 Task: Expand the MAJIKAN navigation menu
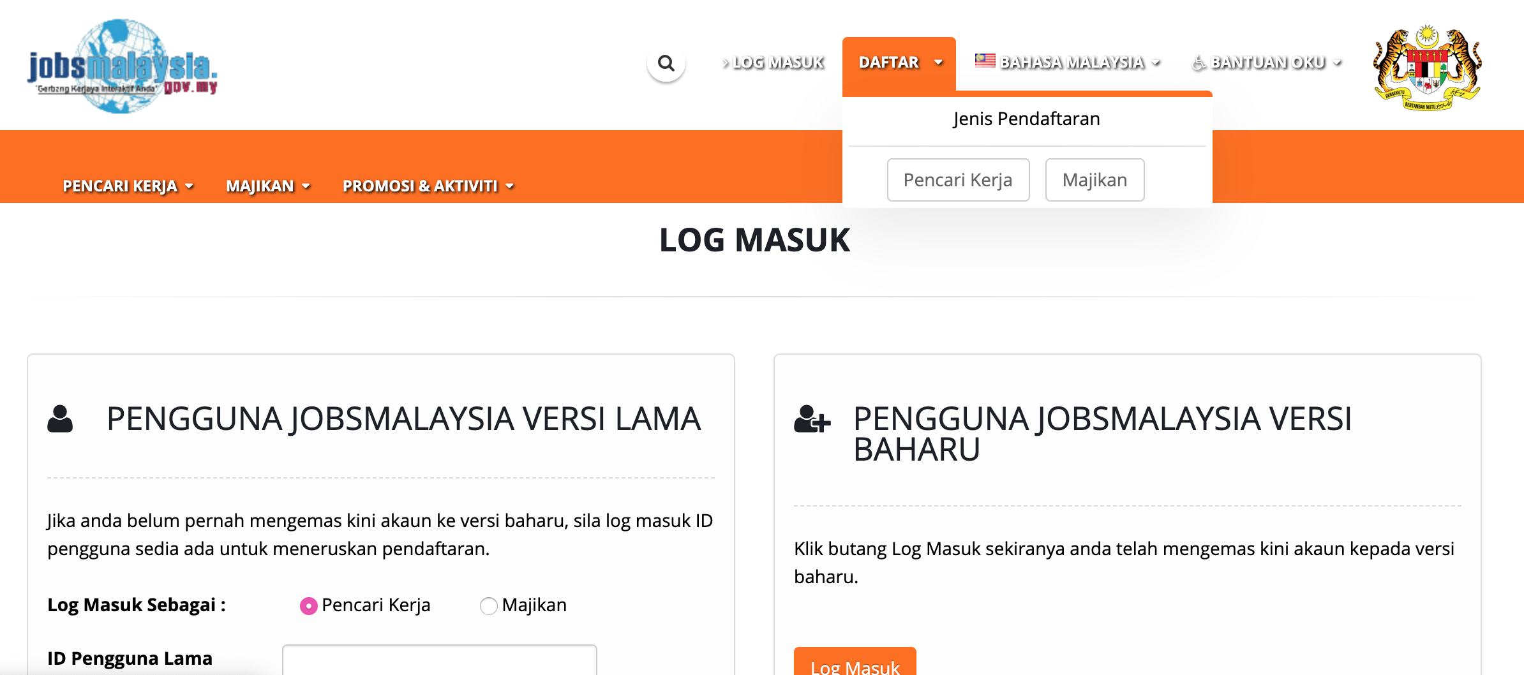point(268,186)
